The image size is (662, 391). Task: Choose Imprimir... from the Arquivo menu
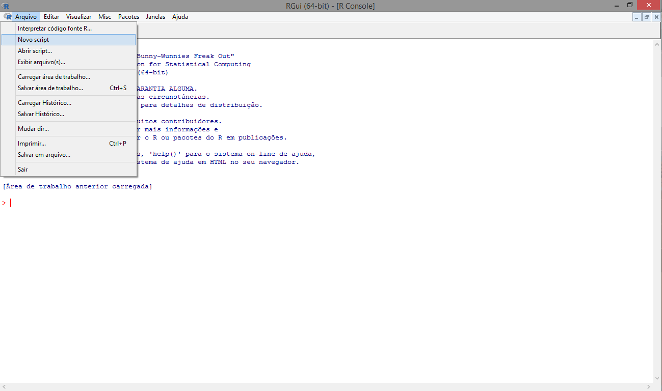click(x=32, y=144)
